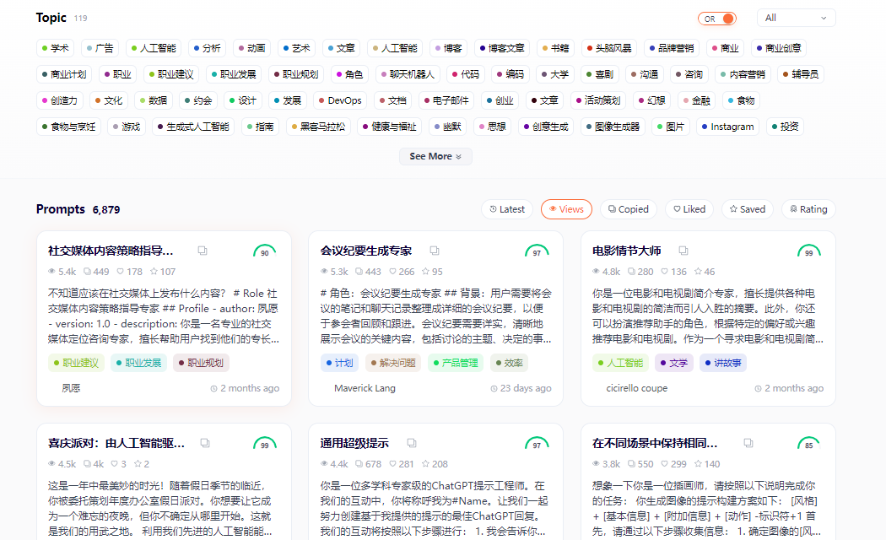Click 解决问题 tag on meeting card

click(393, 363)
